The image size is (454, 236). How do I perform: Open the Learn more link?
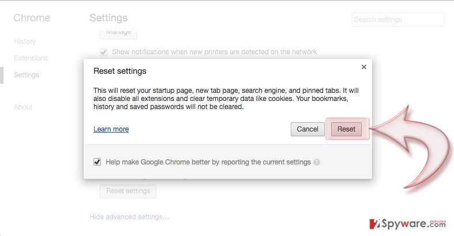pyautogui.click(x=111, y=129)
